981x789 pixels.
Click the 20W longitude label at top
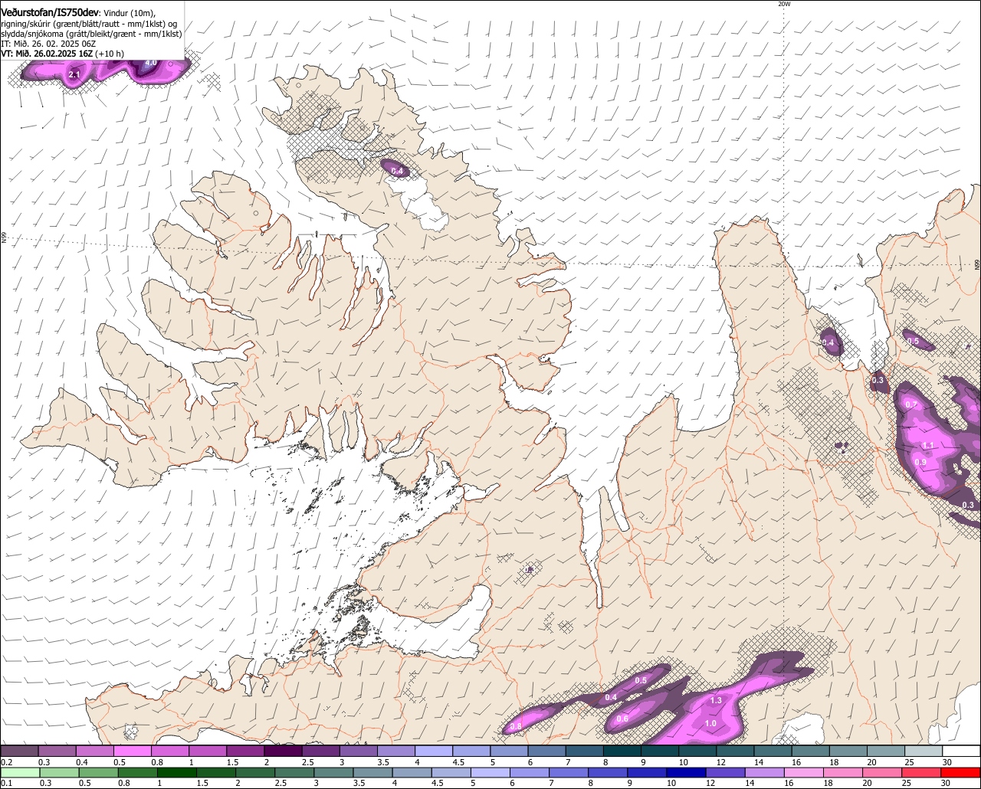pyautogui.click(x=783, y=4)
